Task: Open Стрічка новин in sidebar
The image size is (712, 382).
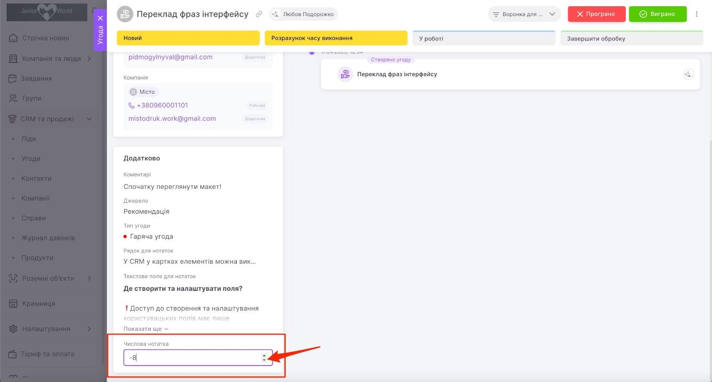Action: click(x=45, y=38)
